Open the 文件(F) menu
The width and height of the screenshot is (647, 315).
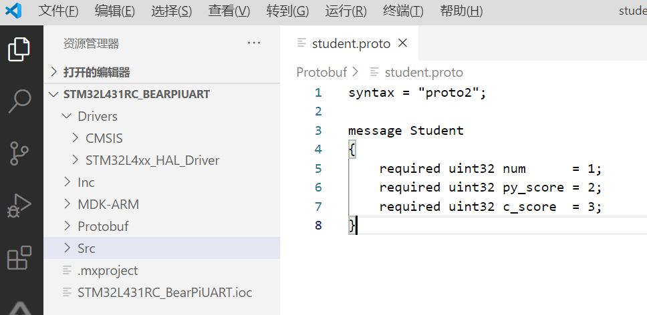point(58,11)
